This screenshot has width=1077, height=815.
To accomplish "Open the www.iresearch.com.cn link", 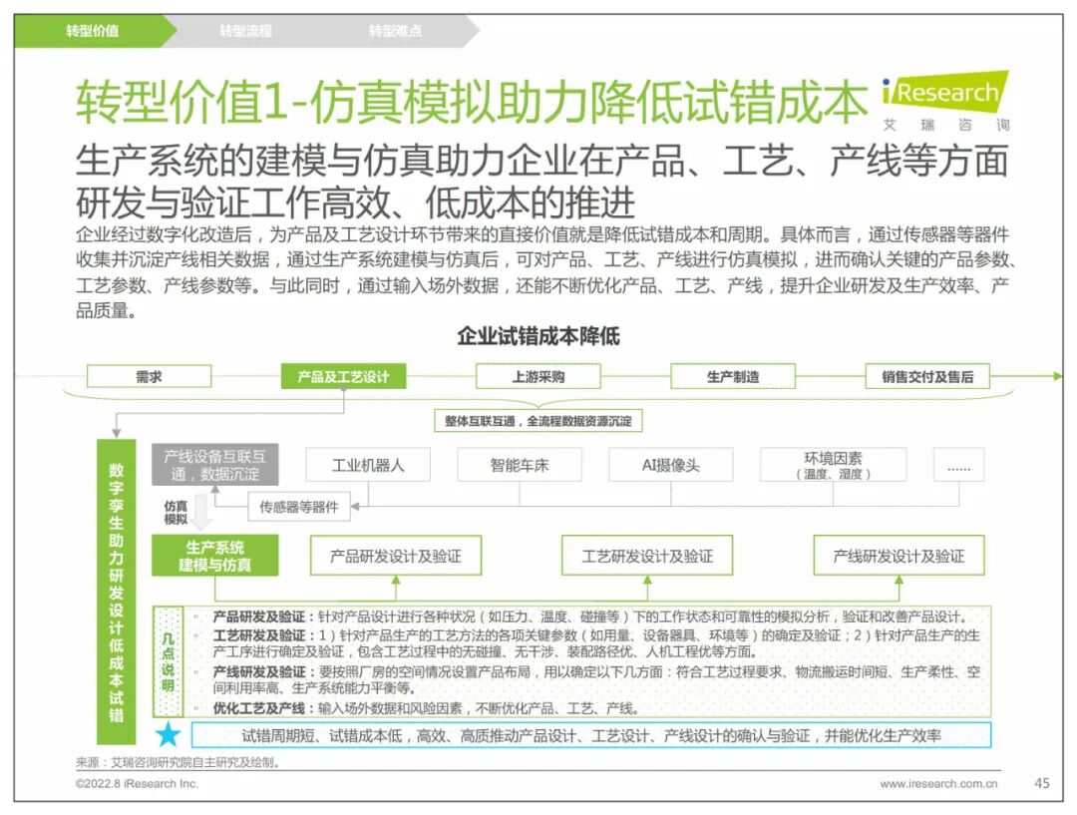I will tap(938, 783).
